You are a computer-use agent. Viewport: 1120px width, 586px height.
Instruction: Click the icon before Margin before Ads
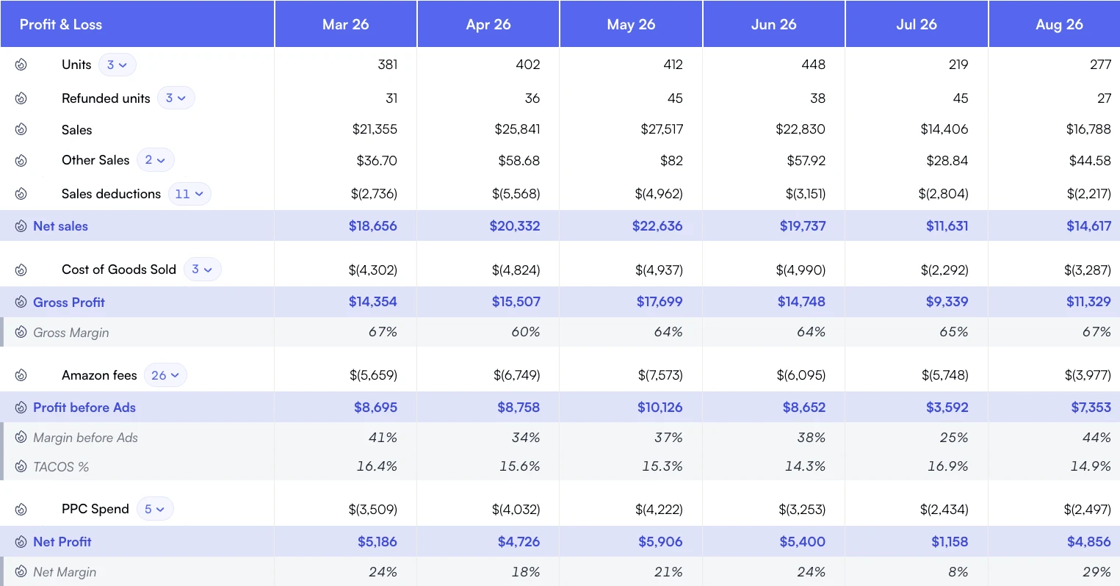click(x=21, y=438)
